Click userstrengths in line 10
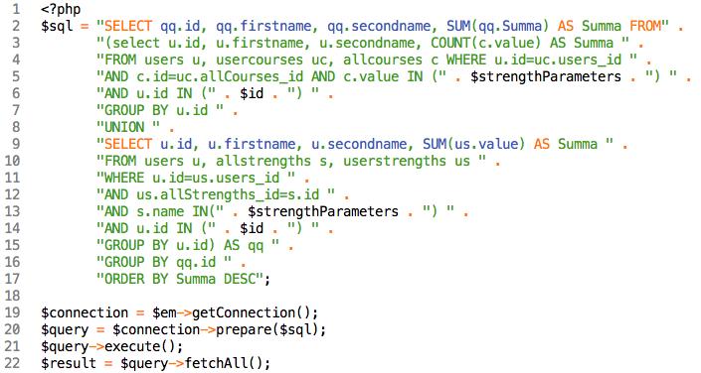The width and height of the screenshot is (701, 373). (x=395, y=161)
